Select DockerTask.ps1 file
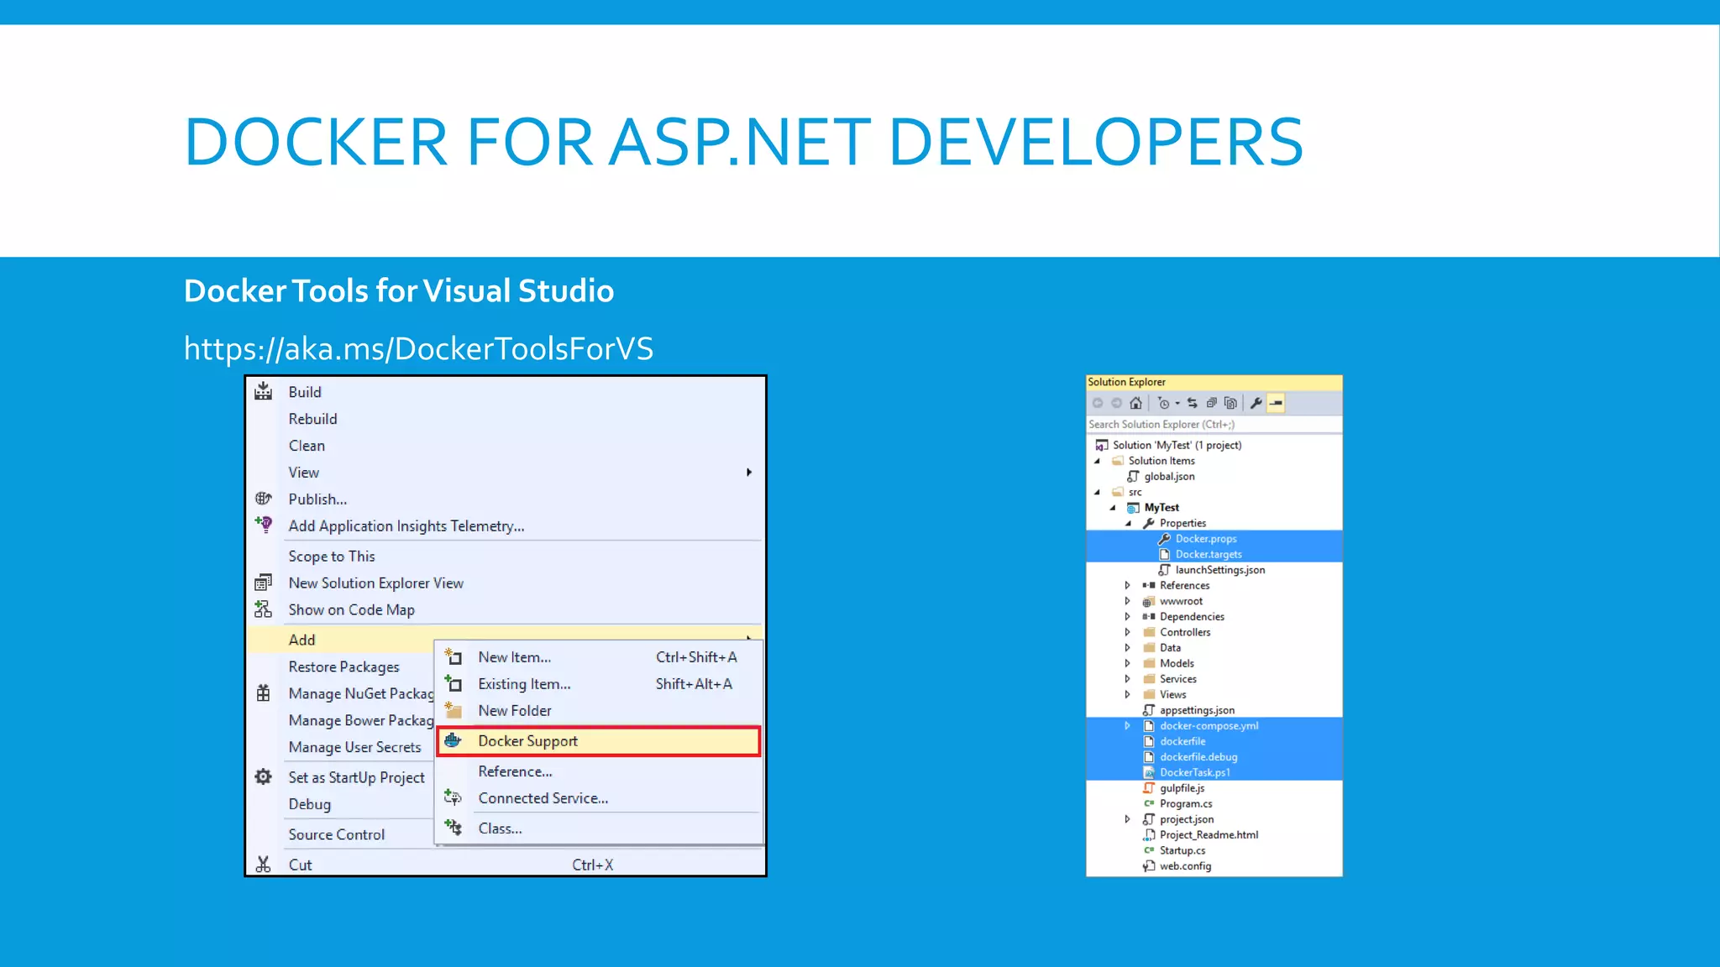Screen dimensions: 1720x967 tap(1194, 772)
